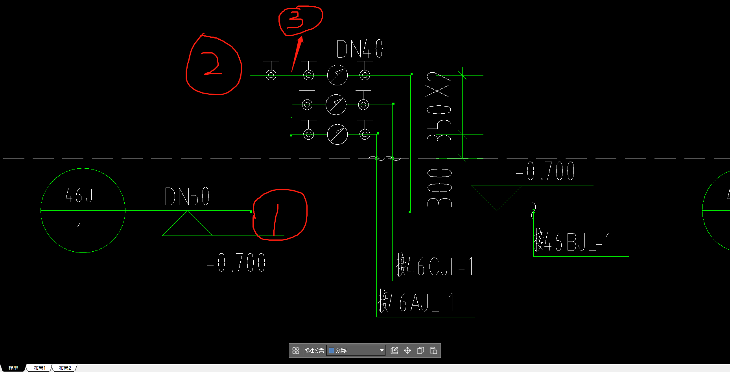Viewport: 730px width, 372px height.
Task: Select the -0.700 elevation text below DN50
Action: coord(236,263)
